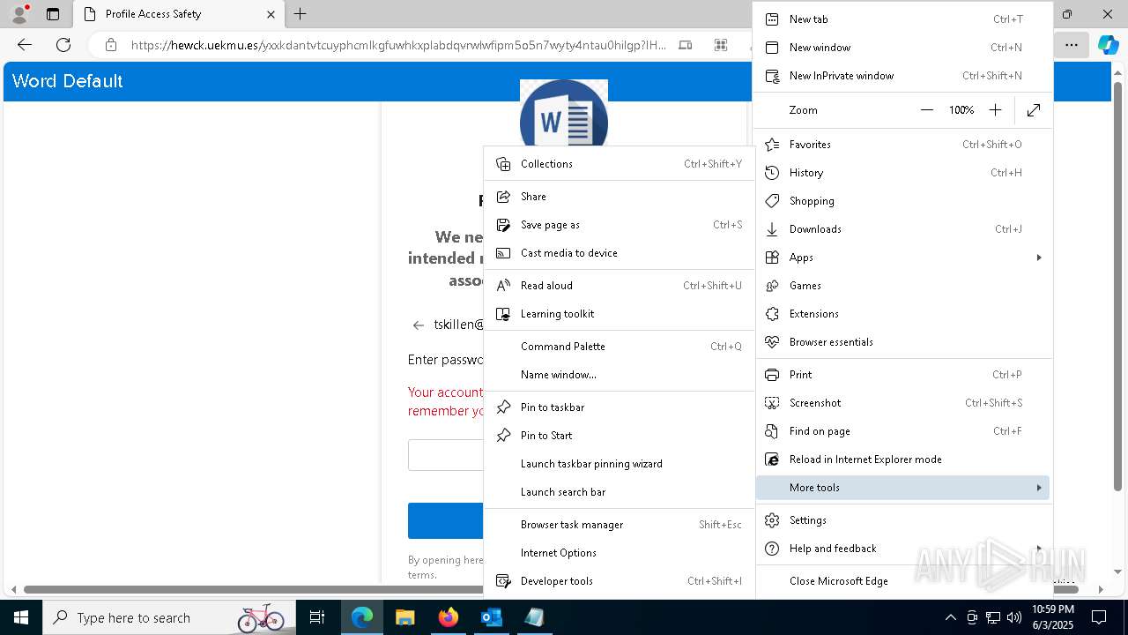Click the Games icon in the menu
This screenshot has height=635, width=1128.
point(772,286)
